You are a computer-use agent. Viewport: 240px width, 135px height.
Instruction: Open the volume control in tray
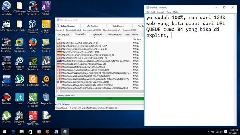(x=221, y=132)
